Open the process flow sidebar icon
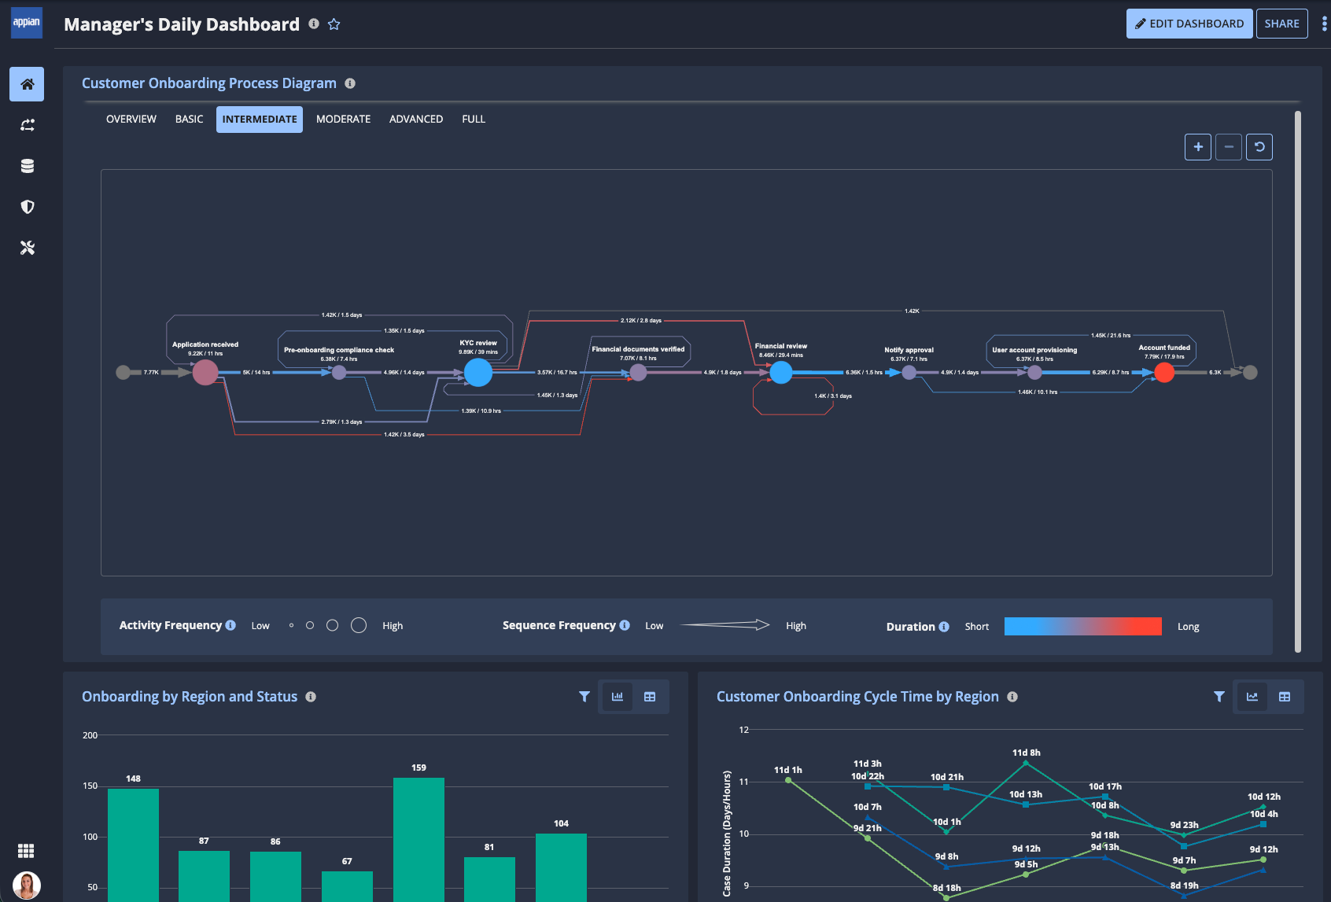 coord(27,125)
